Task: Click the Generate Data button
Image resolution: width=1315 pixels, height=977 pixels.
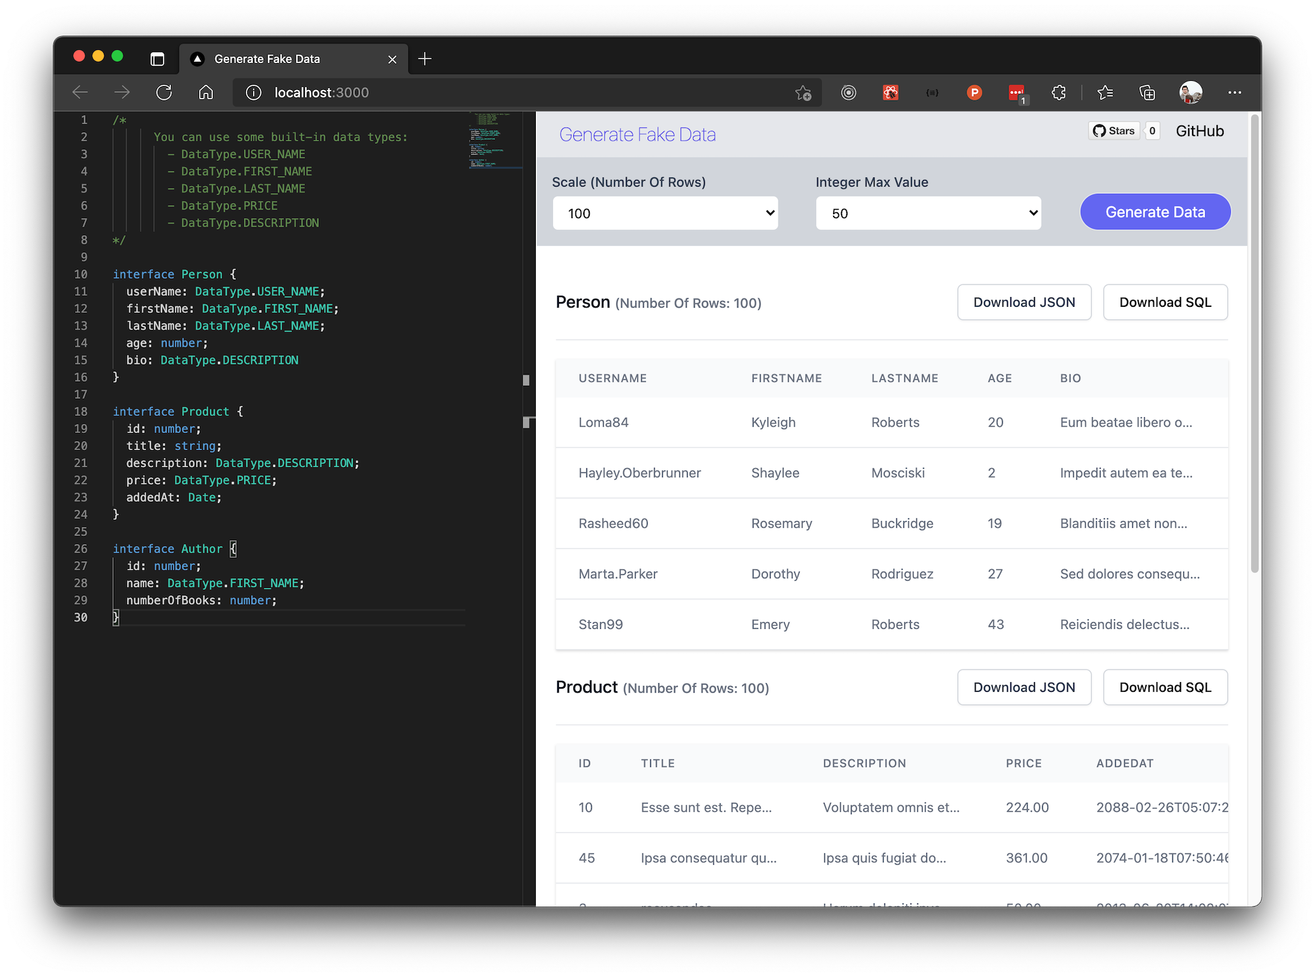Action: 1155,212
